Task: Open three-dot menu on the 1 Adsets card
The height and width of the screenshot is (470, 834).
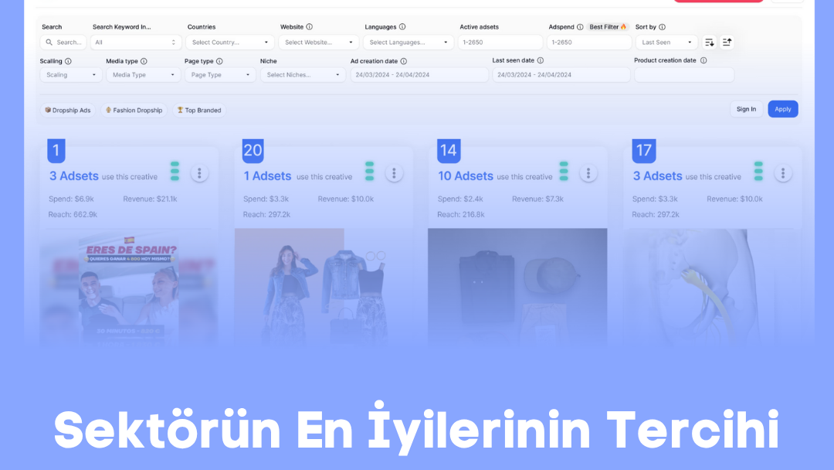Action: click(394, 173)
